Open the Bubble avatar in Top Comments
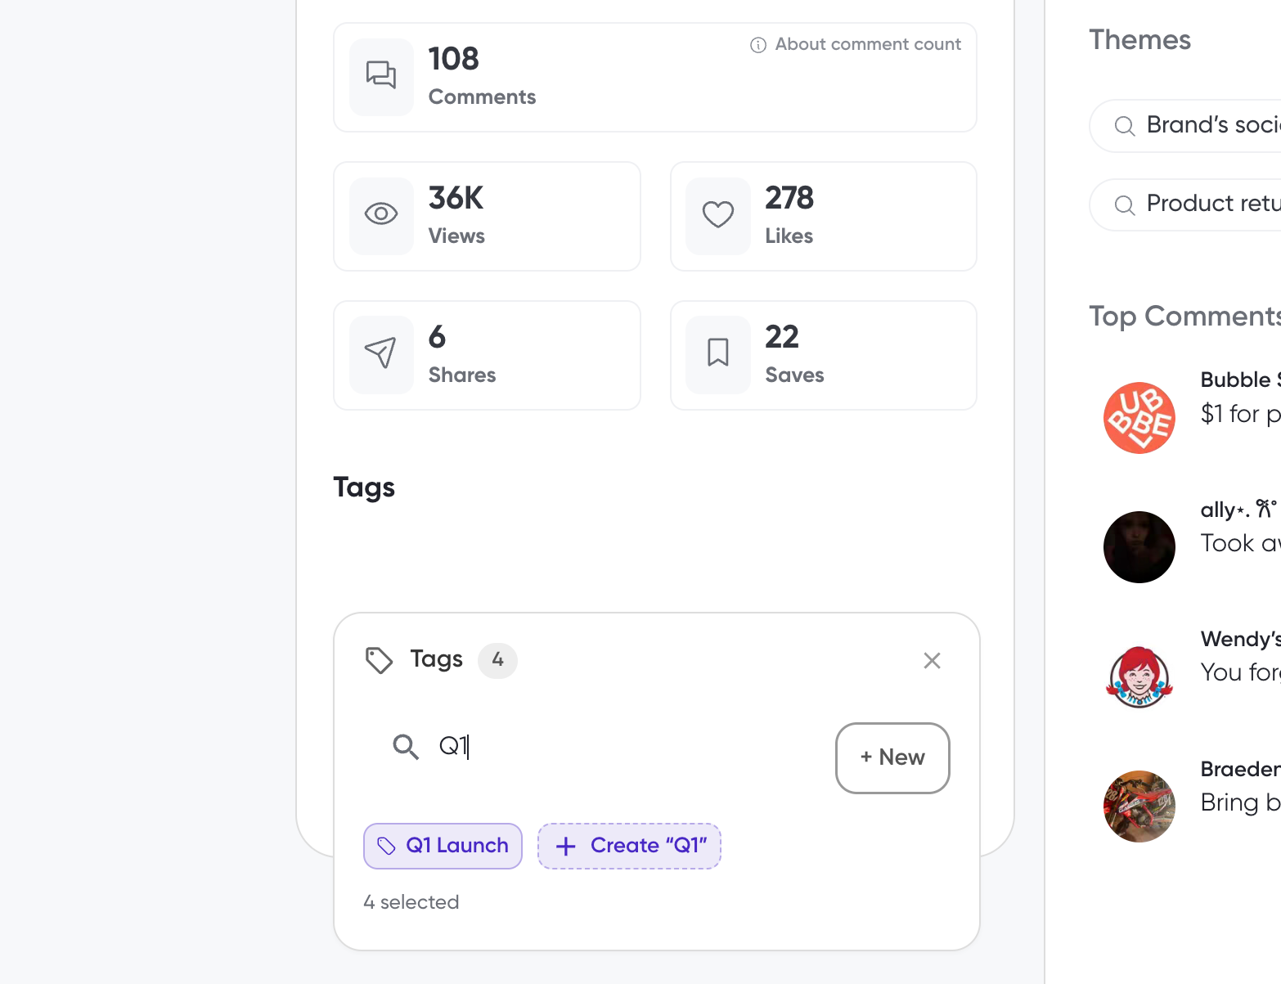 pos(1139,418)
